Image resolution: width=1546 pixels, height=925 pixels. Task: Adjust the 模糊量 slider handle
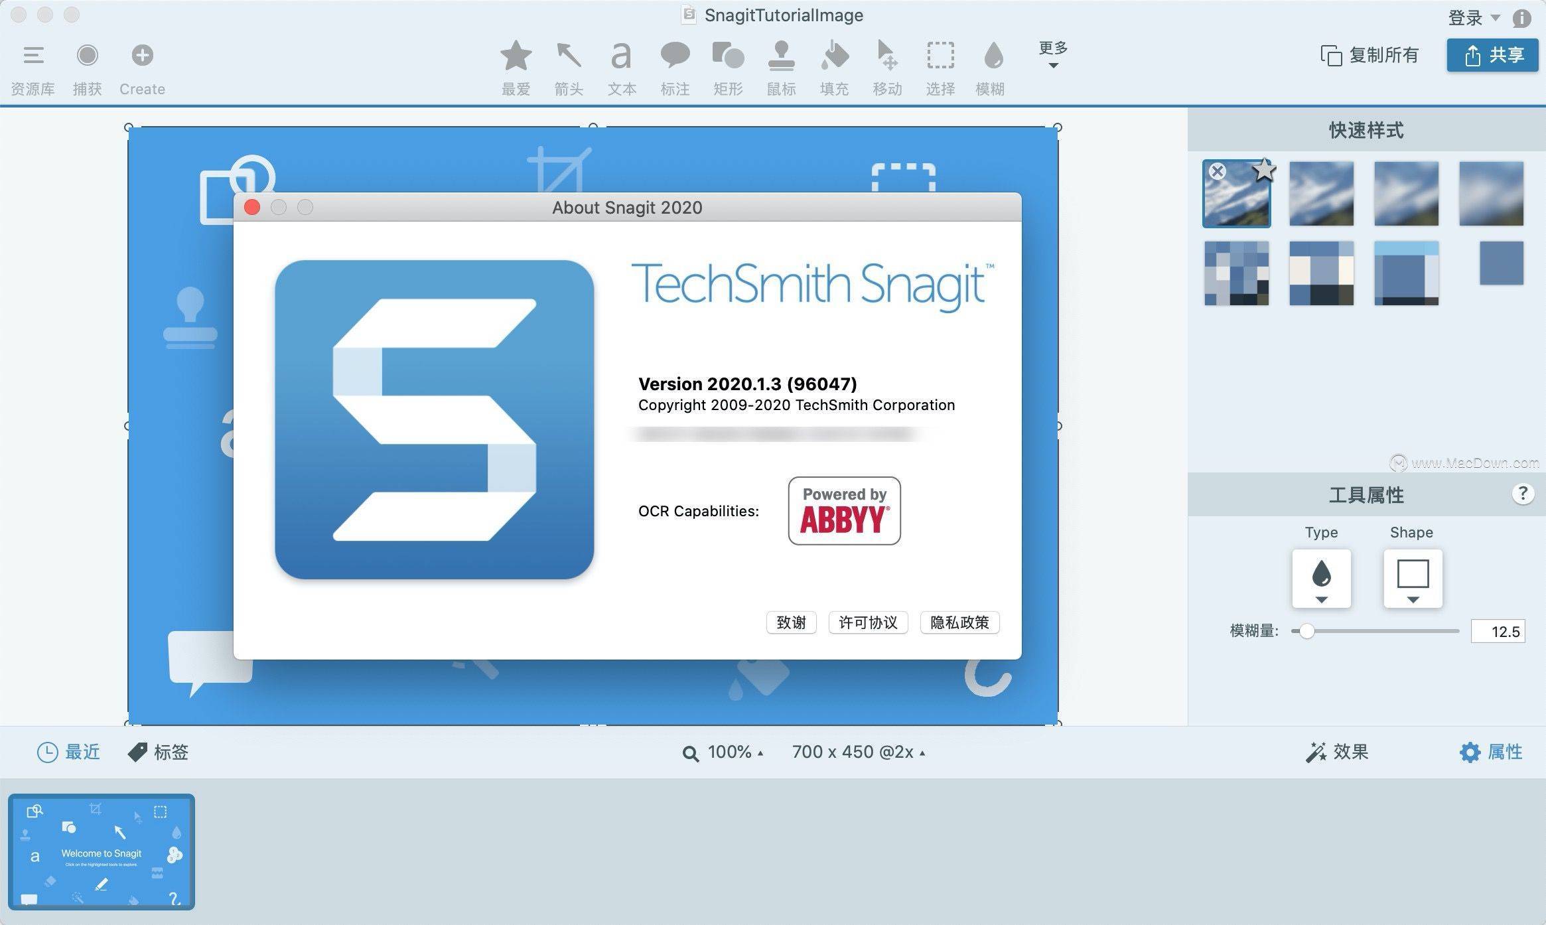(1306, 631)
